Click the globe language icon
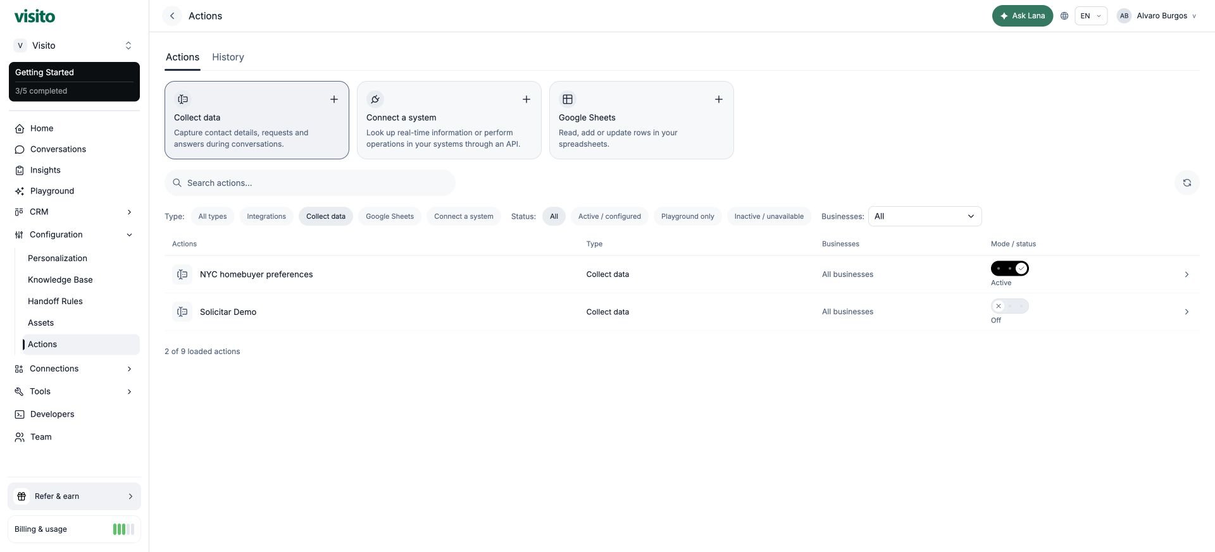 1064,16
